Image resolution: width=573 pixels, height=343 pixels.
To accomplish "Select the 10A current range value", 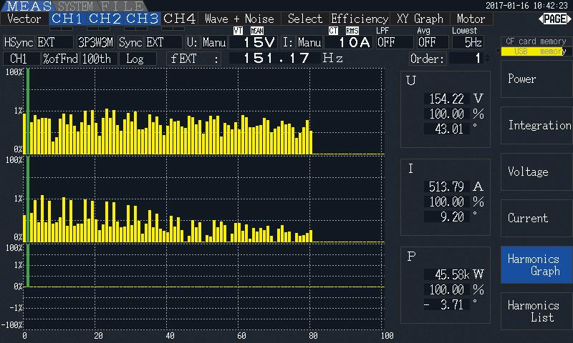I will pos(348,42).
